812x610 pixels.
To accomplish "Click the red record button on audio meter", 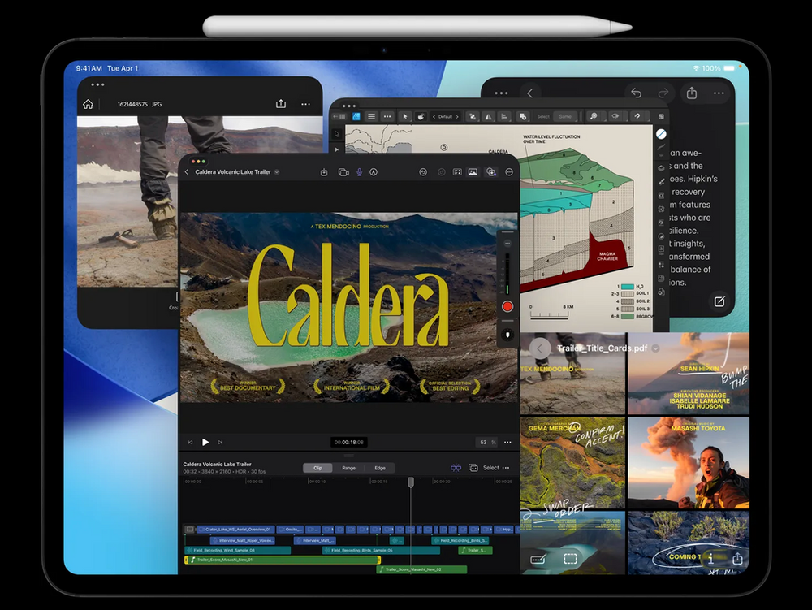I will tap(508, 306).
